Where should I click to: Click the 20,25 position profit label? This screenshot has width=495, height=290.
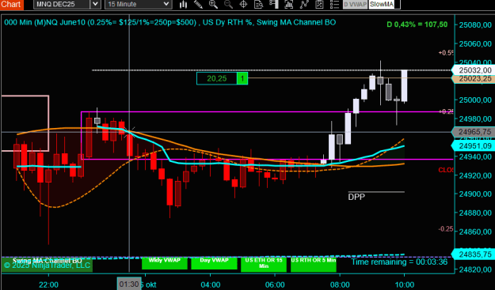(217, 78)
